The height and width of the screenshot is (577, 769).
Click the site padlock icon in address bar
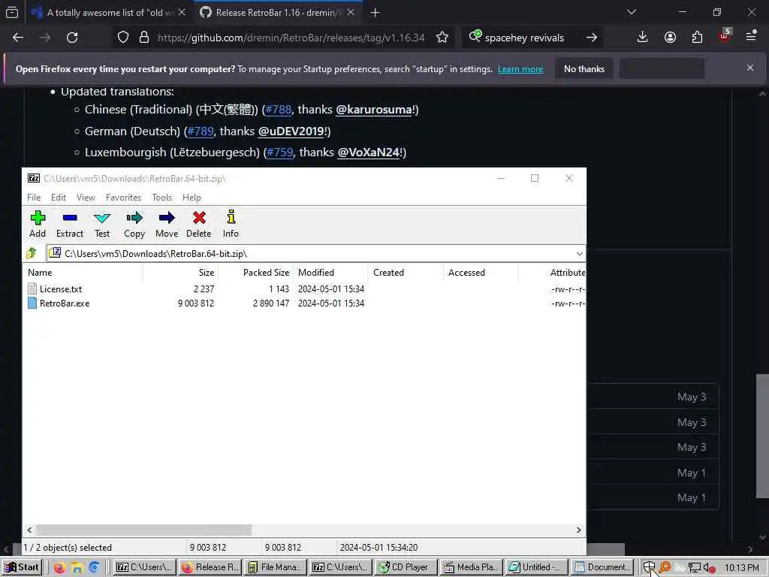click(x=144, y=38)
